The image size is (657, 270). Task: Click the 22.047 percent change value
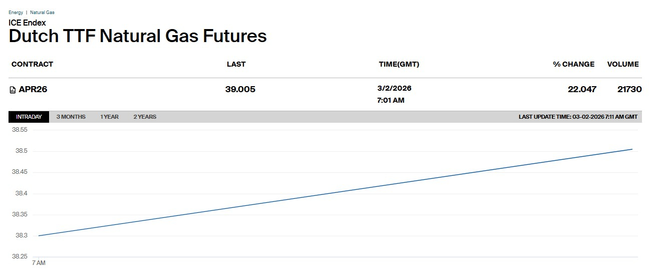(582, 90)
